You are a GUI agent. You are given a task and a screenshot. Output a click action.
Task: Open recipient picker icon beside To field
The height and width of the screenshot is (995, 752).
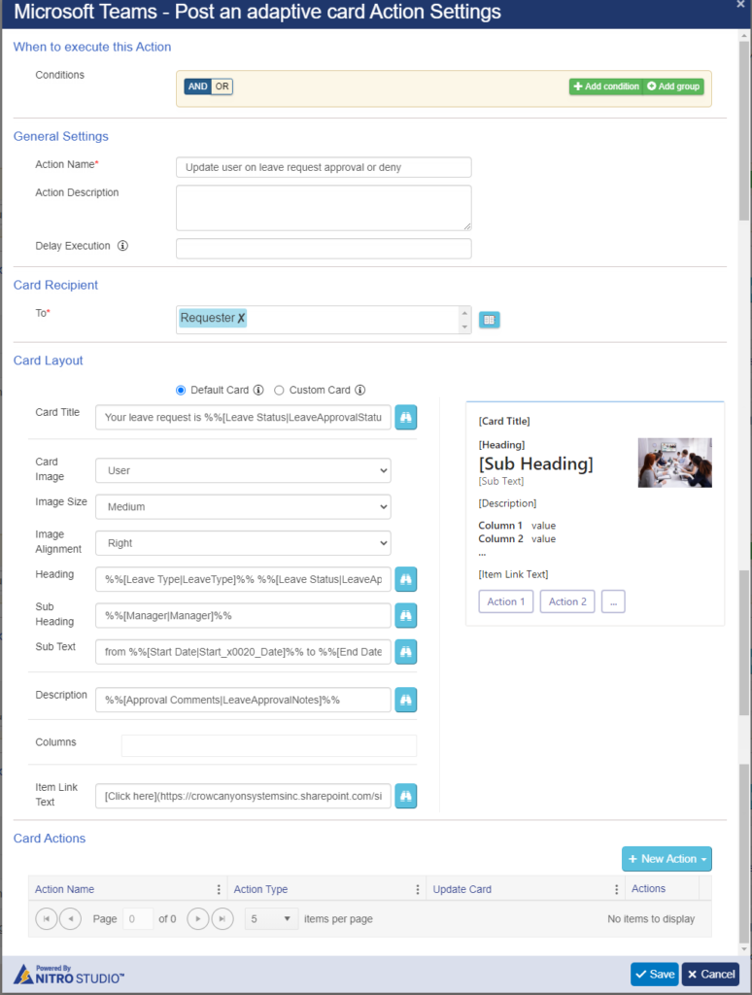click(x=489, y=320)
